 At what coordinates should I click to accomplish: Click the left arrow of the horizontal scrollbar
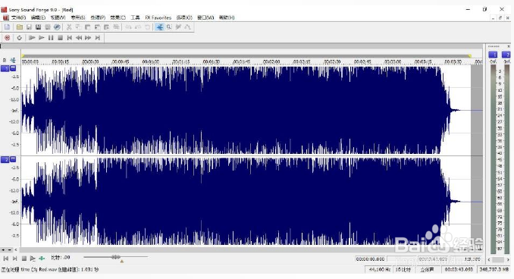coord(16,250)
